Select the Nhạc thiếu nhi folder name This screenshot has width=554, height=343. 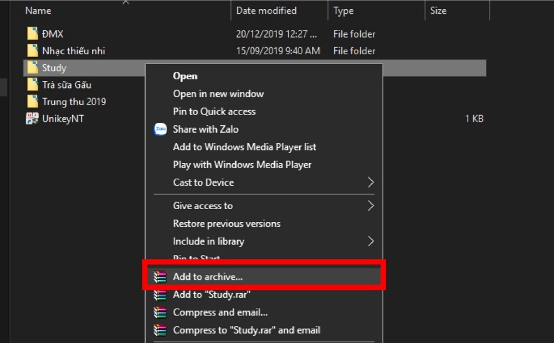pos(73,51)
